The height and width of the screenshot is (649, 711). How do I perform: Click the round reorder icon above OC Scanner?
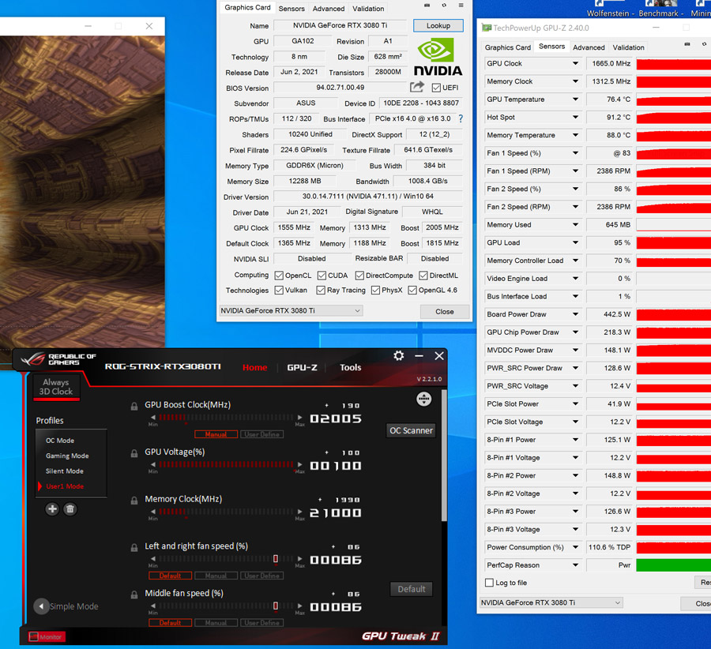click(x=424, y=399)
